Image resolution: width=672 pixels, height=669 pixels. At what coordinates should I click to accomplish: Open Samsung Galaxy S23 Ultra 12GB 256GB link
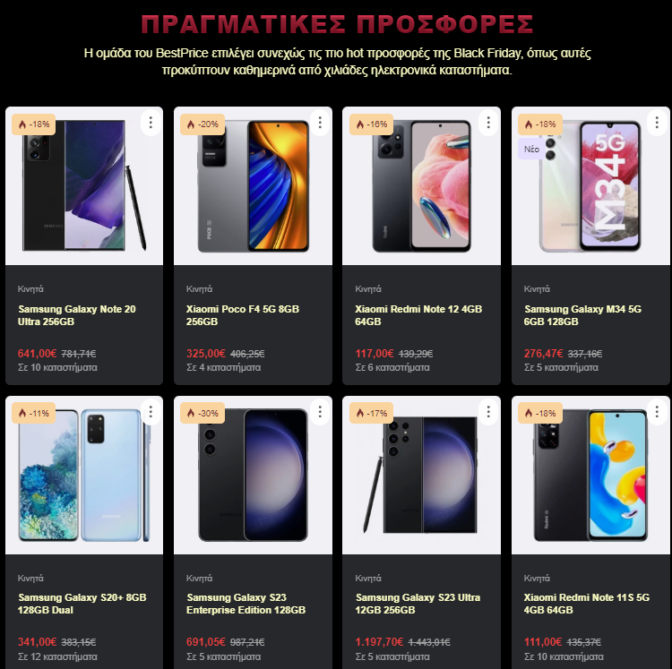click(418, 604)
